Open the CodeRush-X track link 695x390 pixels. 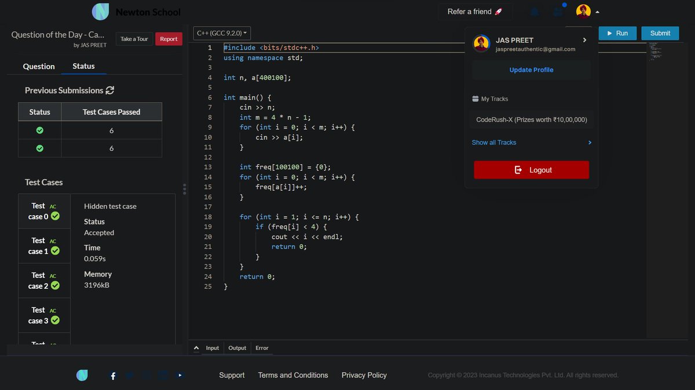coord(531,119)
